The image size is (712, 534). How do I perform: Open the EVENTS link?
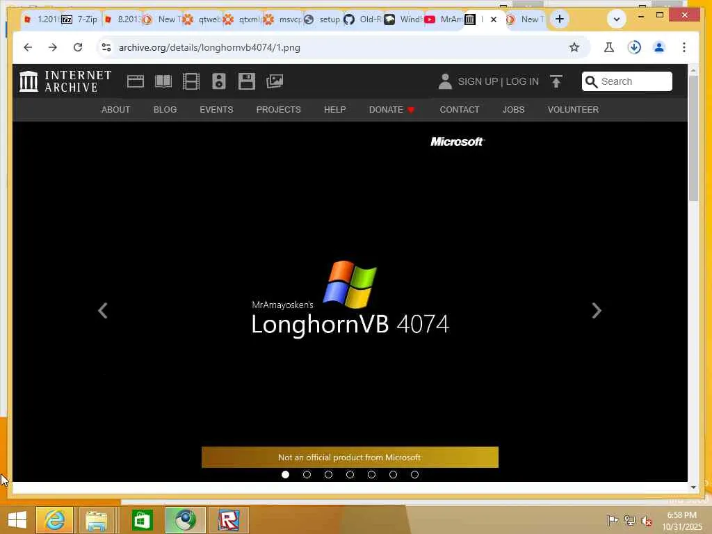(x=216, y=109)
